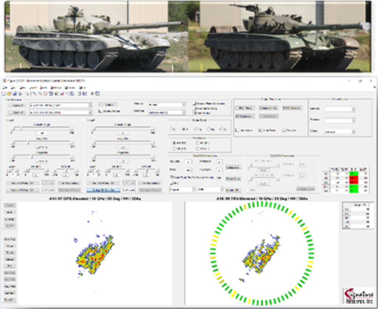Enable the Data Cursor toolbar tool
Screen dimensions: 378x309
pos(56,93)
